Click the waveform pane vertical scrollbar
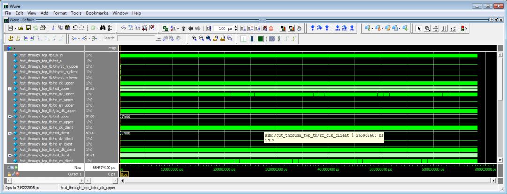Viewport: 507px width, 194px height. (501, 107)
